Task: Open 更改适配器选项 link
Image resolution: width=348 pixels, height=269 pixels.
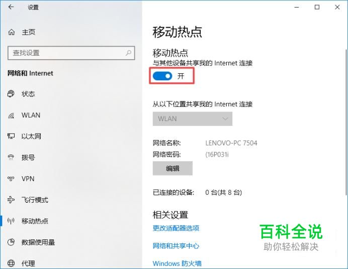Action: (176, 228)
